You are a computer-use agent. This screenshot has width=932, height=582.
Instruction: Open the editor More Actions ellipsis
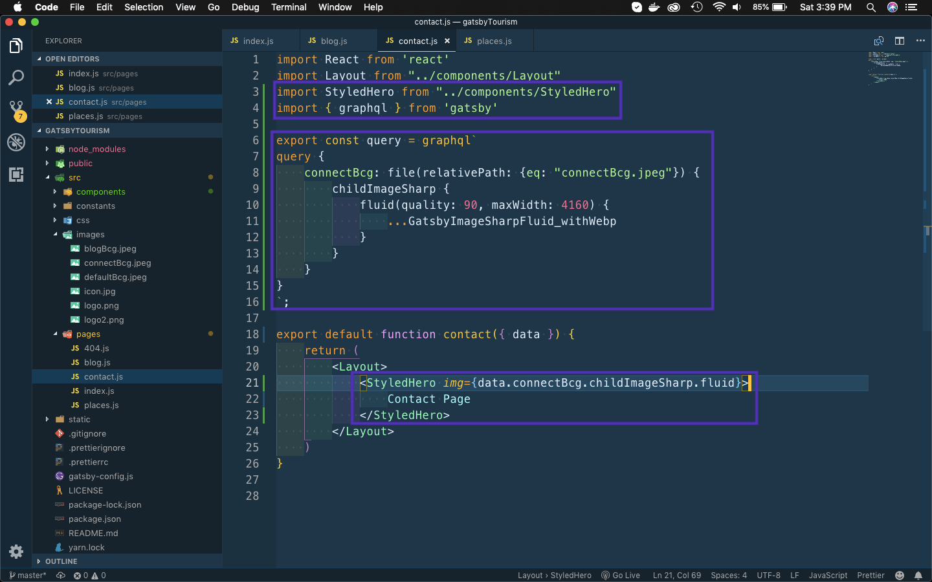click(x=920, y=41)
